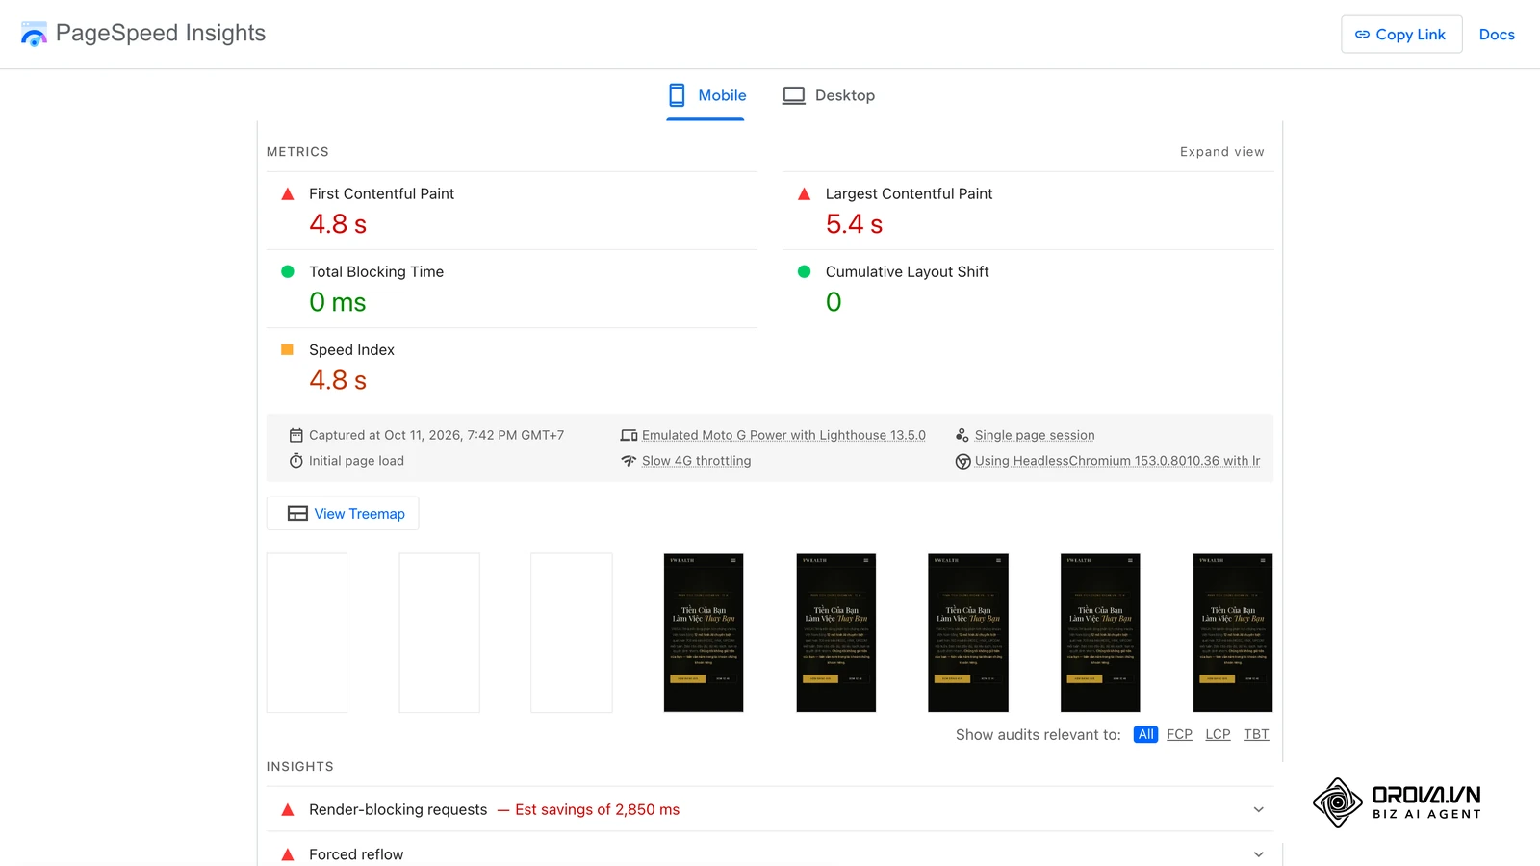The image size is (1540, 866).
Task: Click Est savings of 2,850 ms text
Action: pyautogui.click(x=597, y=810)
